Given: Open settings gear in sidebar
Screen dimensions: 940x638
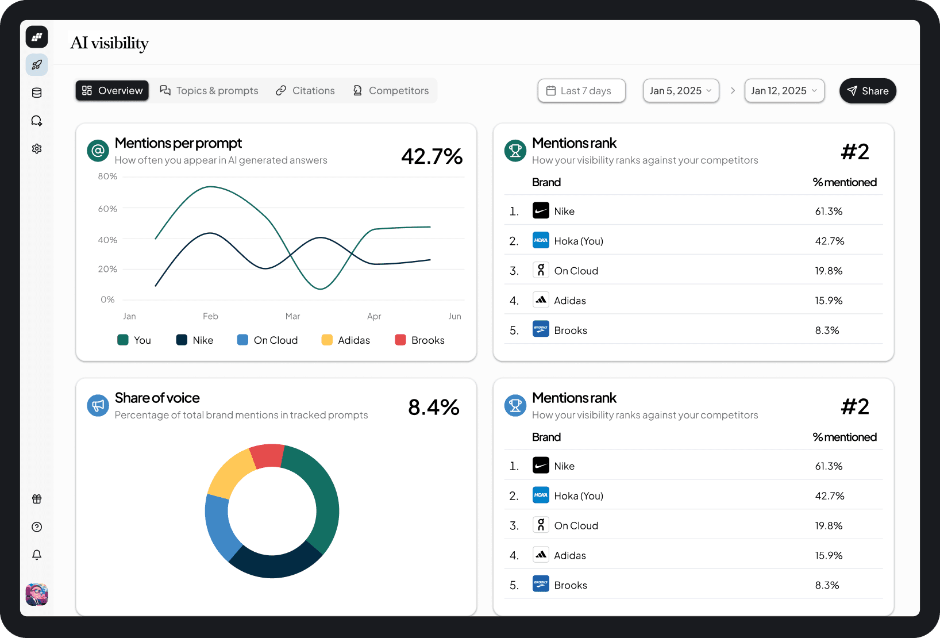Looking at the screenshot, I should (37, 148).
